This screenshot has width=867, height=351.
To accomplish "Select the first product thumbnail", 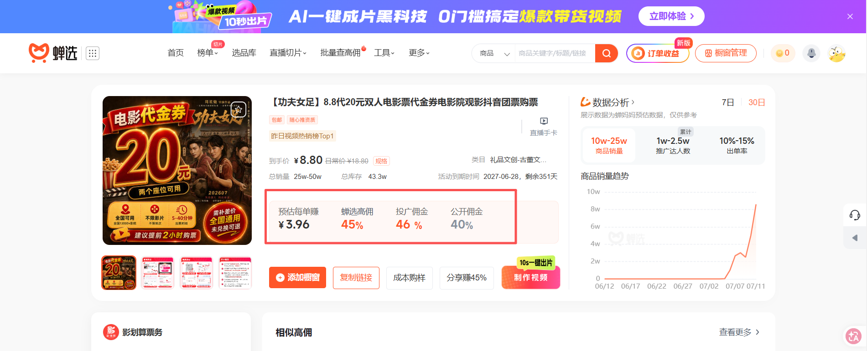I will 119,273.
